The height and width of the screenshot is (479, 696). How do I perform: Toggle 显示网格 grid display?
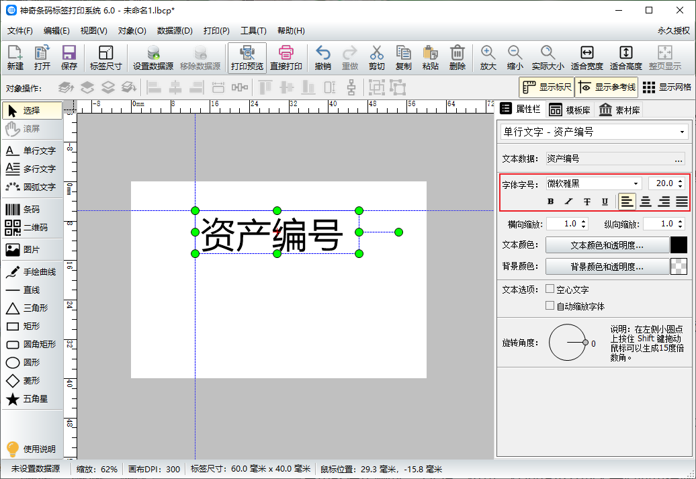click(666, 87)
